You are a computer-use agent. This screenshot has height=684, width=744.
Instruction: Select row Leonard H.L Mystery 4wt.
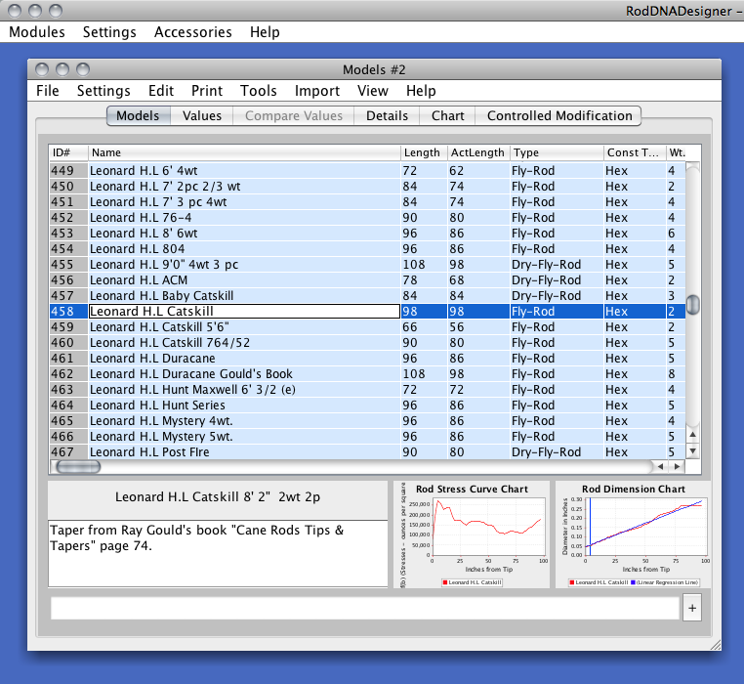(367, 421)
